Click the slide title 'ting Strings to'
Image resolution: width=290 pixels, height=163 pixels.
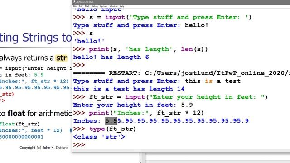tap(35, 38)
